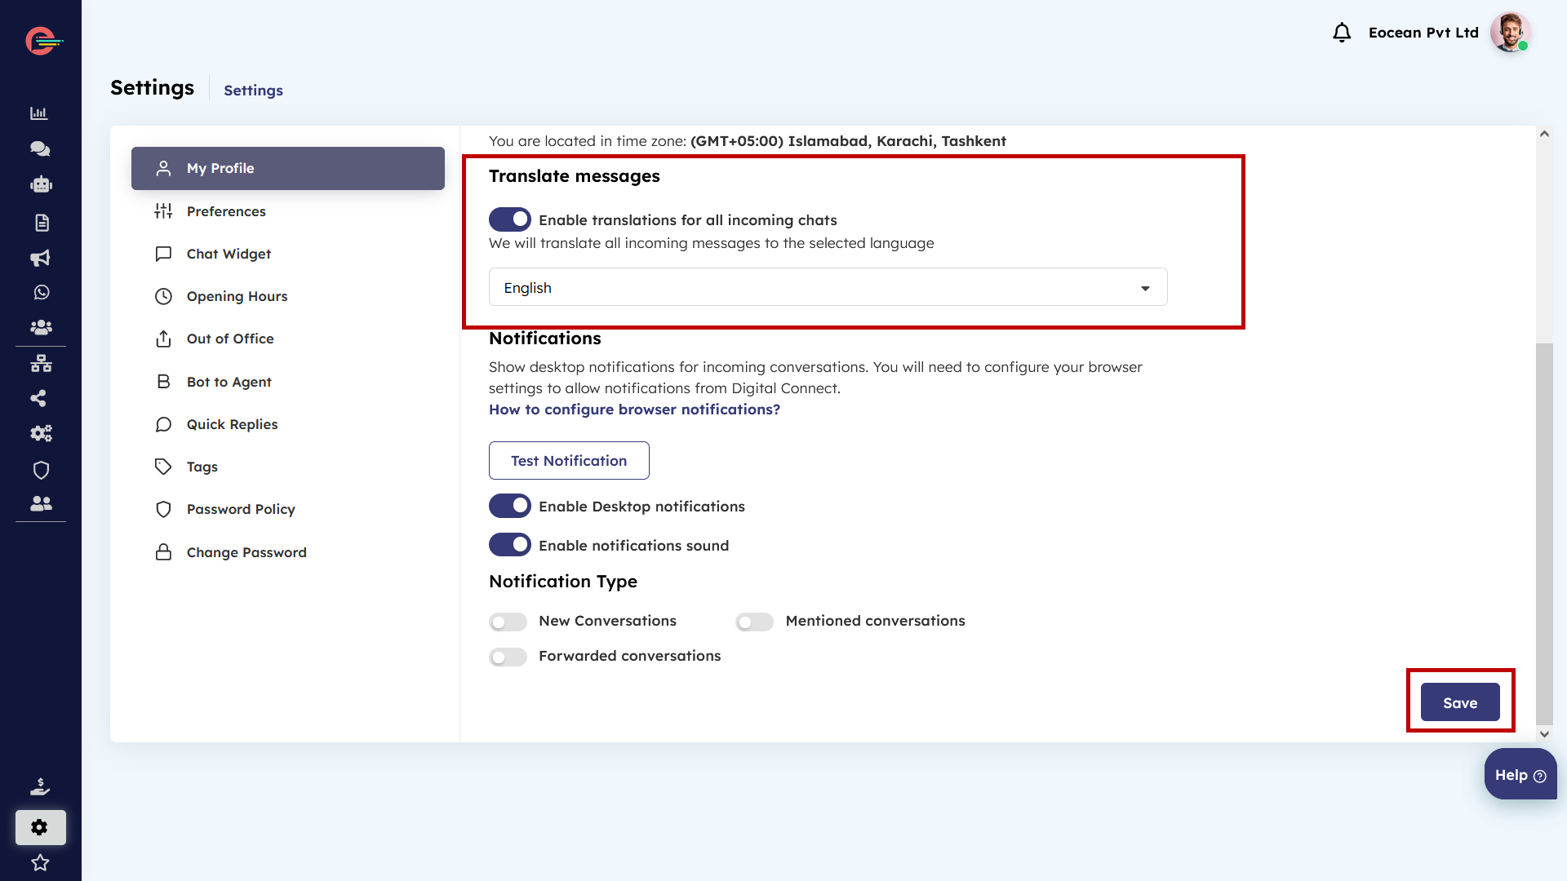Toggle Enable Desktop notifications switch
1567x881 pixels.
(x=509, y=506)
